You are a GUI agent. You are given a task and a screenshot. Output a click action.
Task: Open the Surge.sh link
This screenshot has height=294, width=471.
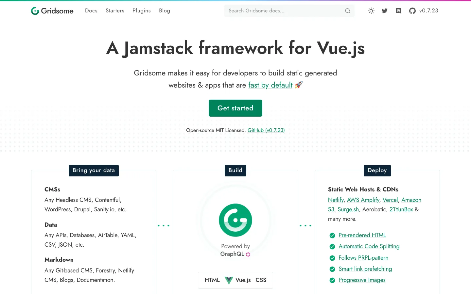click(348, 209)
